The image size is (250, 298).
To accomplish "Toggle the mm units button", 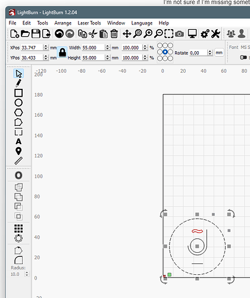I will [219, 52].
